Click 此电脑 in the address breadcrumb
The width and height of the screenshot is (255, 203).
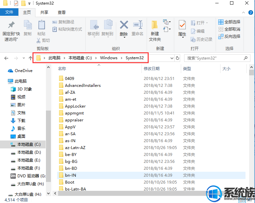(x=54, y=58)
